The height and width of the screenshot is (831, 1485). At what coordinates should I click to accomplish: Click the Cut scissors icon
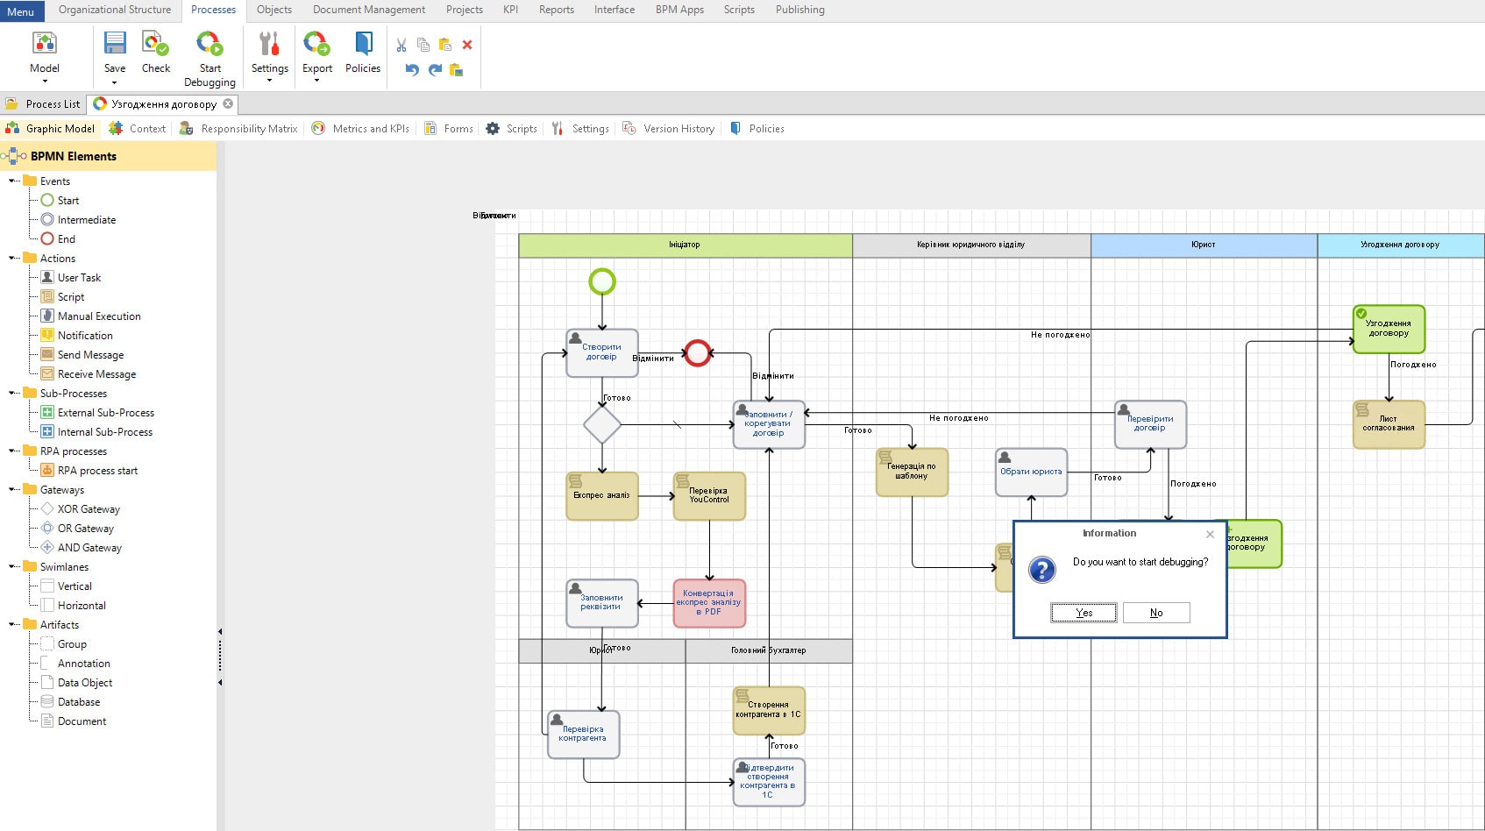tap(401, 45)
